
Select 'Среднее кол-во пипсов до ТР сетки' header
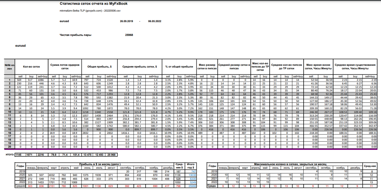coord(286,67)
